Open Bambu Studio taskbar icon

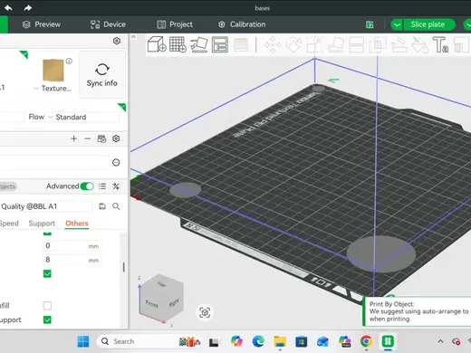tap(388, 341)
